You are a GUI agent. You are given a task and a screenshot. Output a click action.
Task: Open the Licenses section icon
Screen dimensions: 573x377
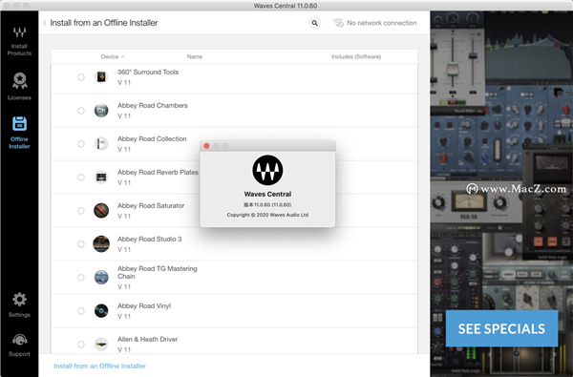click(x=19, y=81)
